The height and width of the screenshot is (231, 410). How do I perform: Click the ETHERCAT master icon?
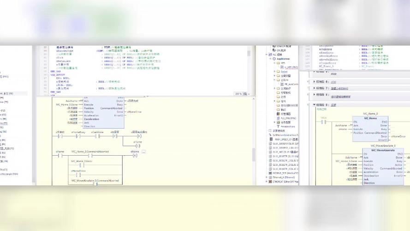270,182
